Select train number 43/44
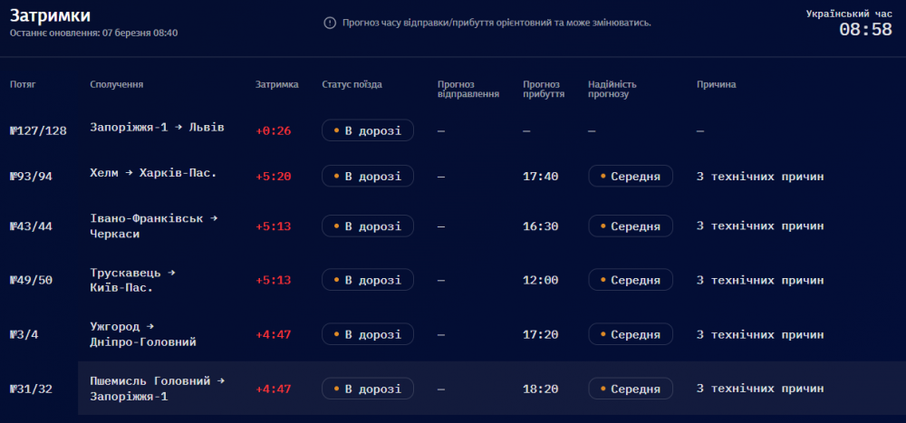 click(x=31, y=226)
